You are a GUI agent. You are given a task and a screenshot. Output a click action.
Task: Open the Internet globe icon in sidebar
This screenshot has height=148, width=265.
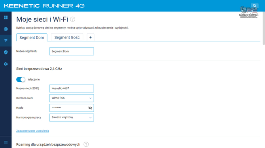pos(6,29)
